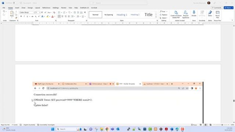Screen dimensions: 235x132
Task: Open the Font size dropdown
Action: point(40,12)
